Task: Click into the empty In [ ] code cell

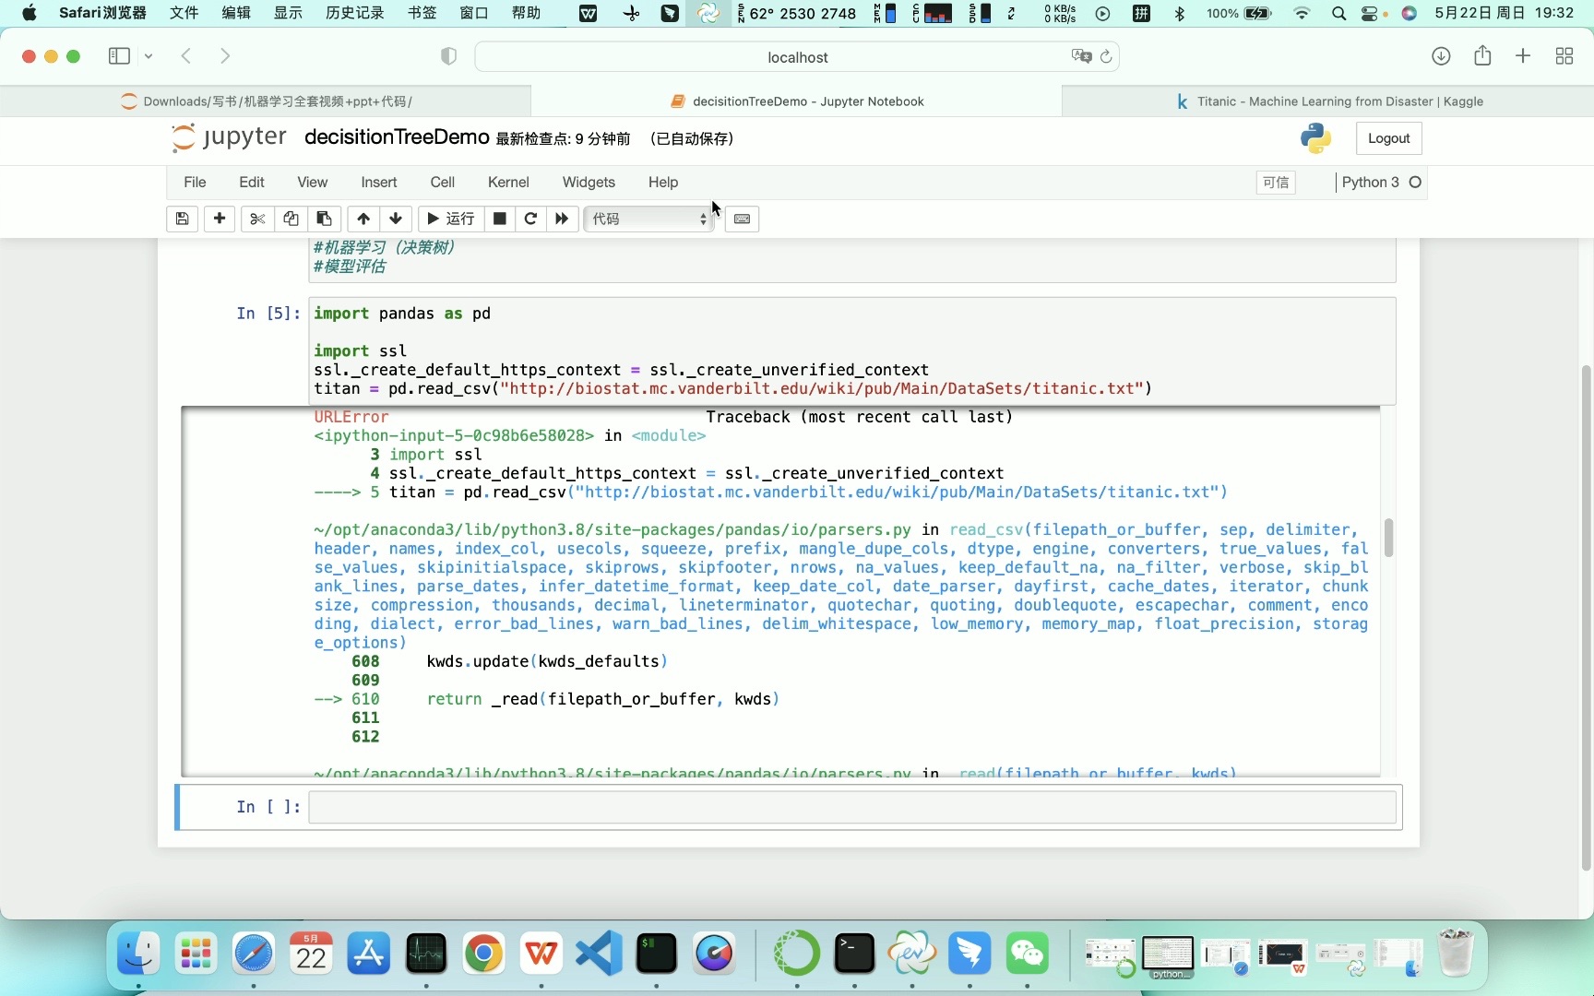Action: [x=852, y=807]
